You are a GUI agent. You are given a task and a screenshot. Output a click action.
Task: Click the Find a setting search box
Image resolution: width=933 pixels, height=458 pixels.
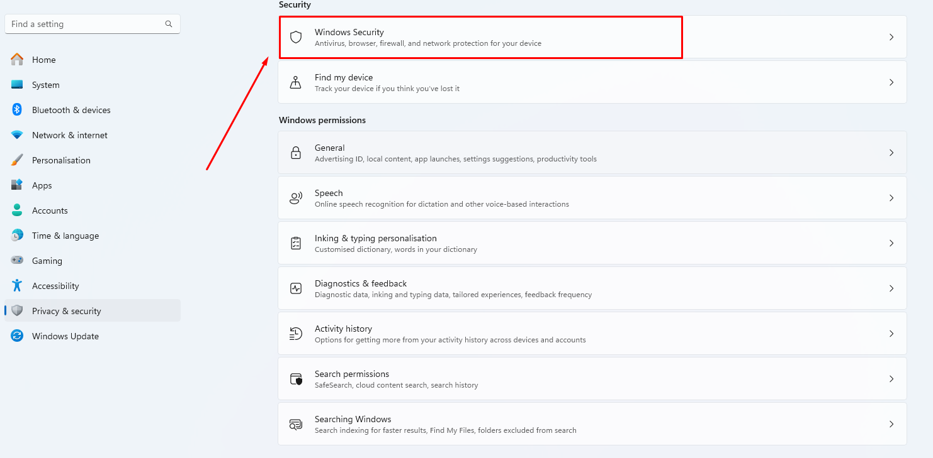[x=93, y=24]
